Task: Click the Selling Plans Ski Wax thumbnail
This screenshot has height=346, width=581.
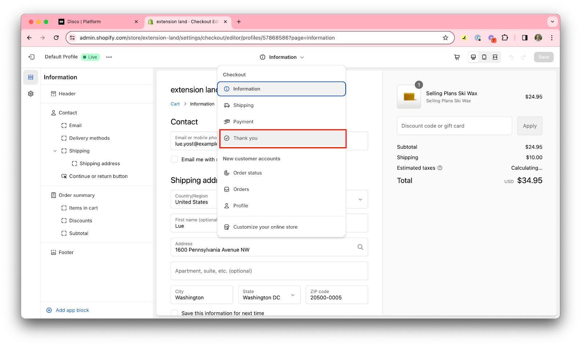Action: 409,97
